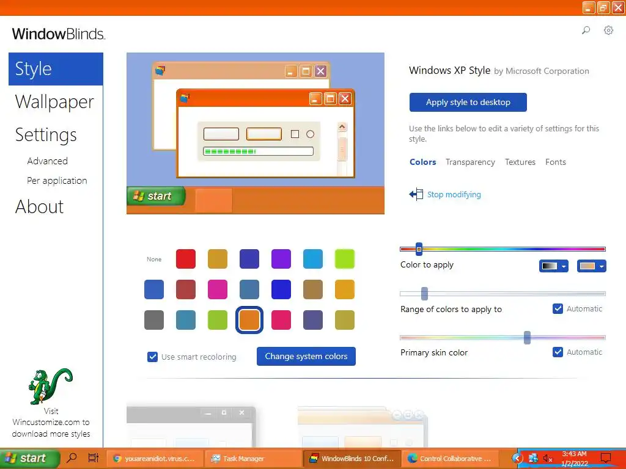Select the Style section in sidebar
The image size is (626, 469).
(x=56, y=68)
